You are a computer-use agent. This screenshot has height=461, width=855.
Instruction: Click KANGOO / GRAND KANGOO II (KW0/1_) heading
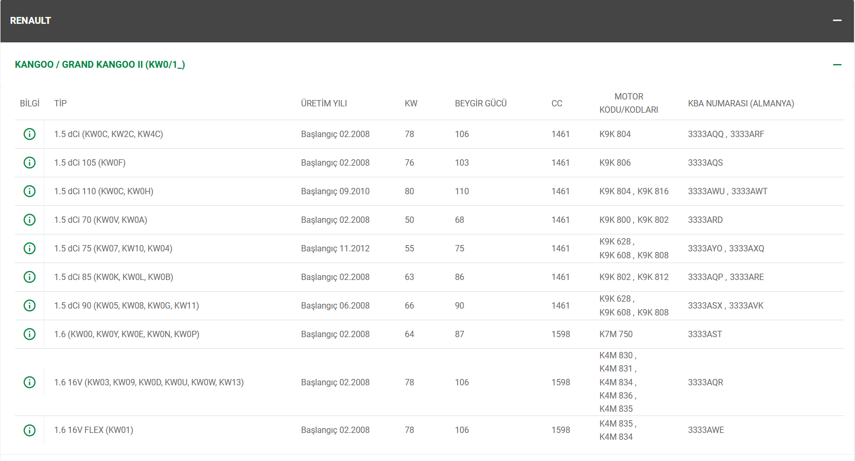pos(100,65)
